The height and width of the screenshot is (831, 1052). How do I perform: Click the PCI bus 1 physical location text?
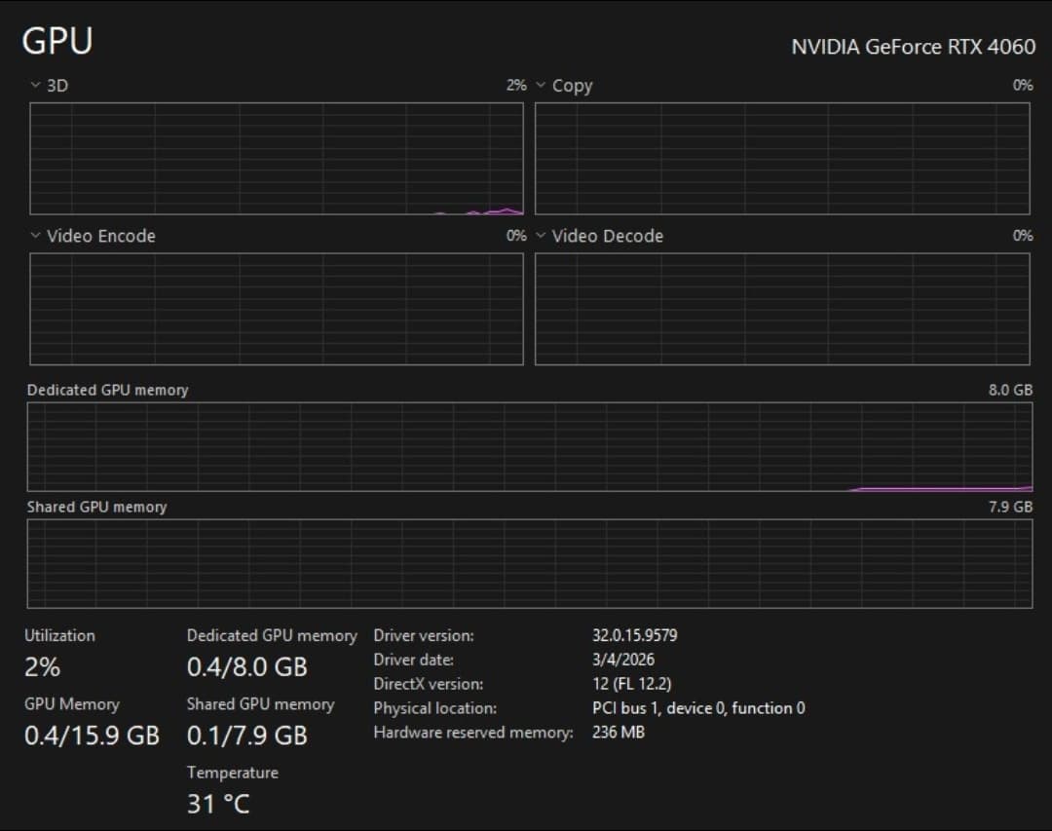(698, 707)
